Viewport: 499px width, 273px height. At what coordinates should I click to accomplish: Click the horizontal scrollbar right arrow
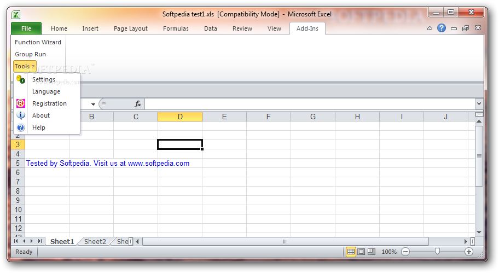[x=466, y=241]
